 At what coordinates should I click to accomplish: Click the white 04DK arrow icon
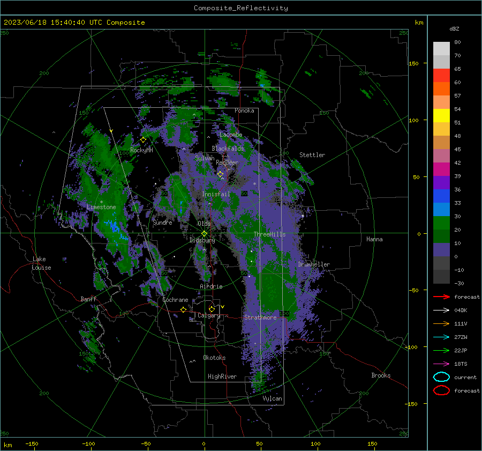click(x=441, y=310)
